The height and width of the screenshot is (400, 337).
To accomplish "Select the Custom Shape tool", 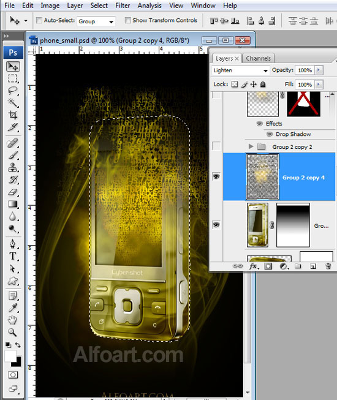I will (x=13, y=281).
